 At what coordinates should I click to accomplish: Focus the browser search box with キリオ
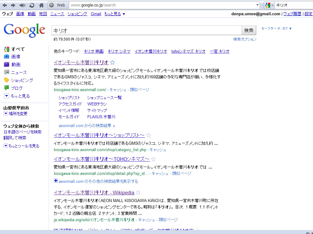coord(294,5)
